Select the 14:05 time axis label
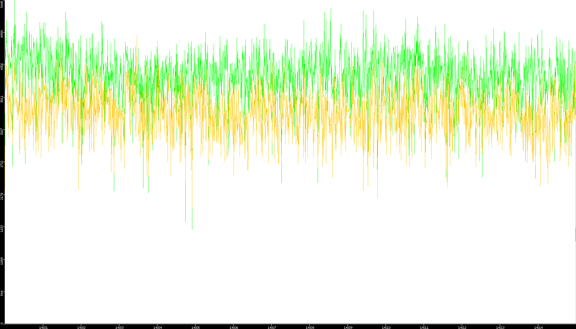 click(x=195, y=327)
